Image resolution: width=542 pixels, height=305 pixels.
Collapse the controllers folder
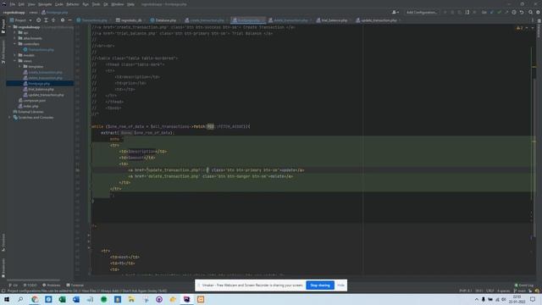(15, 44)
